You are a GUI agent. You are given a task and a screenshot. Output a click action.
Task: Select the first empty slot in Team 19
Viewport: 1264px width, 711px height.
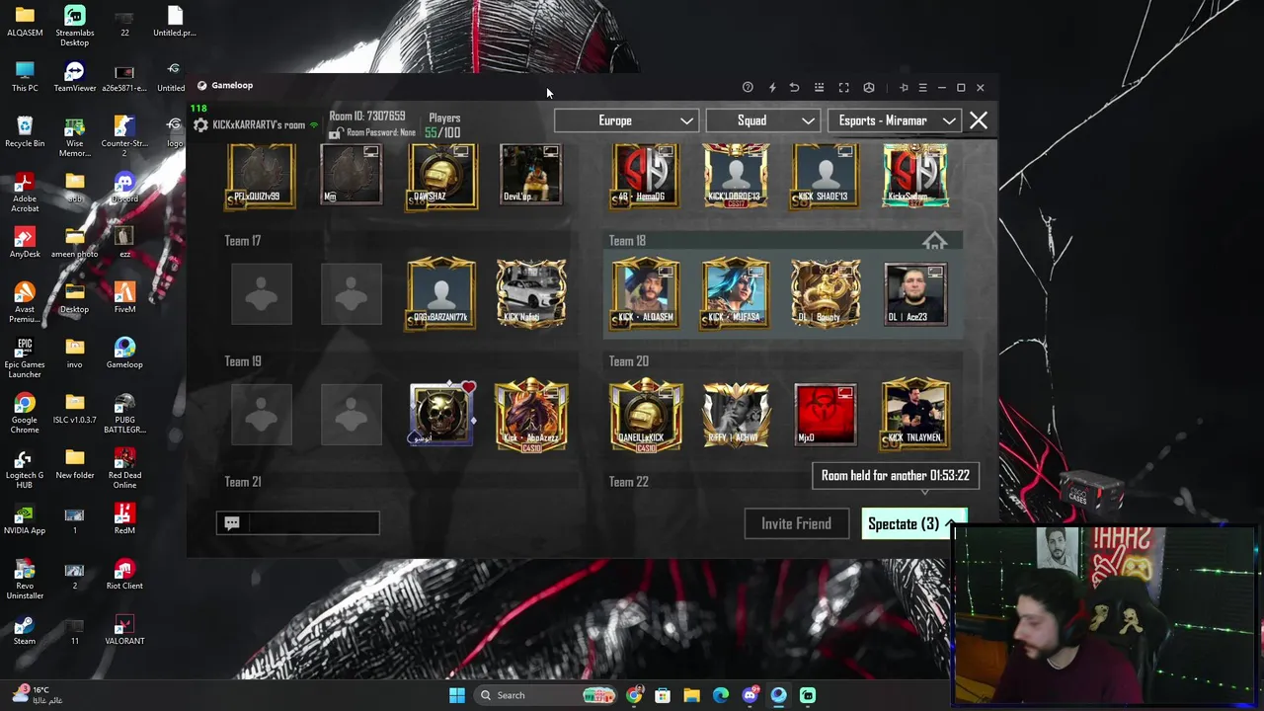click(261, 414)
